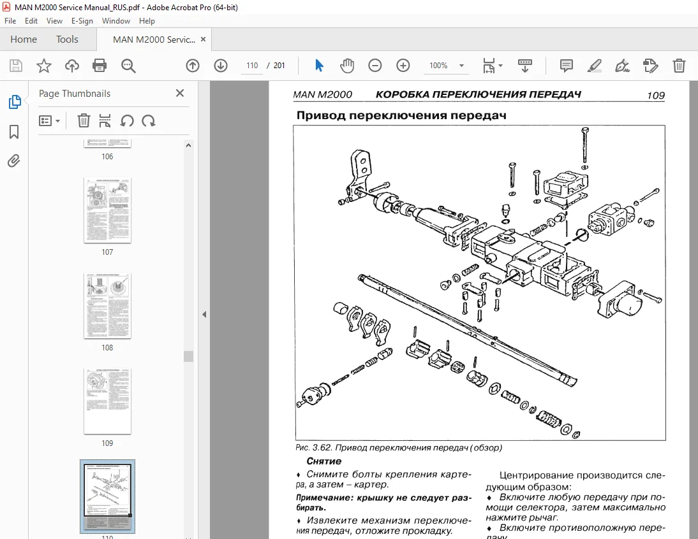Toggle the Attachments paperclip panel
The height and width of the screenshot is (539, 698).
[14, 161]
